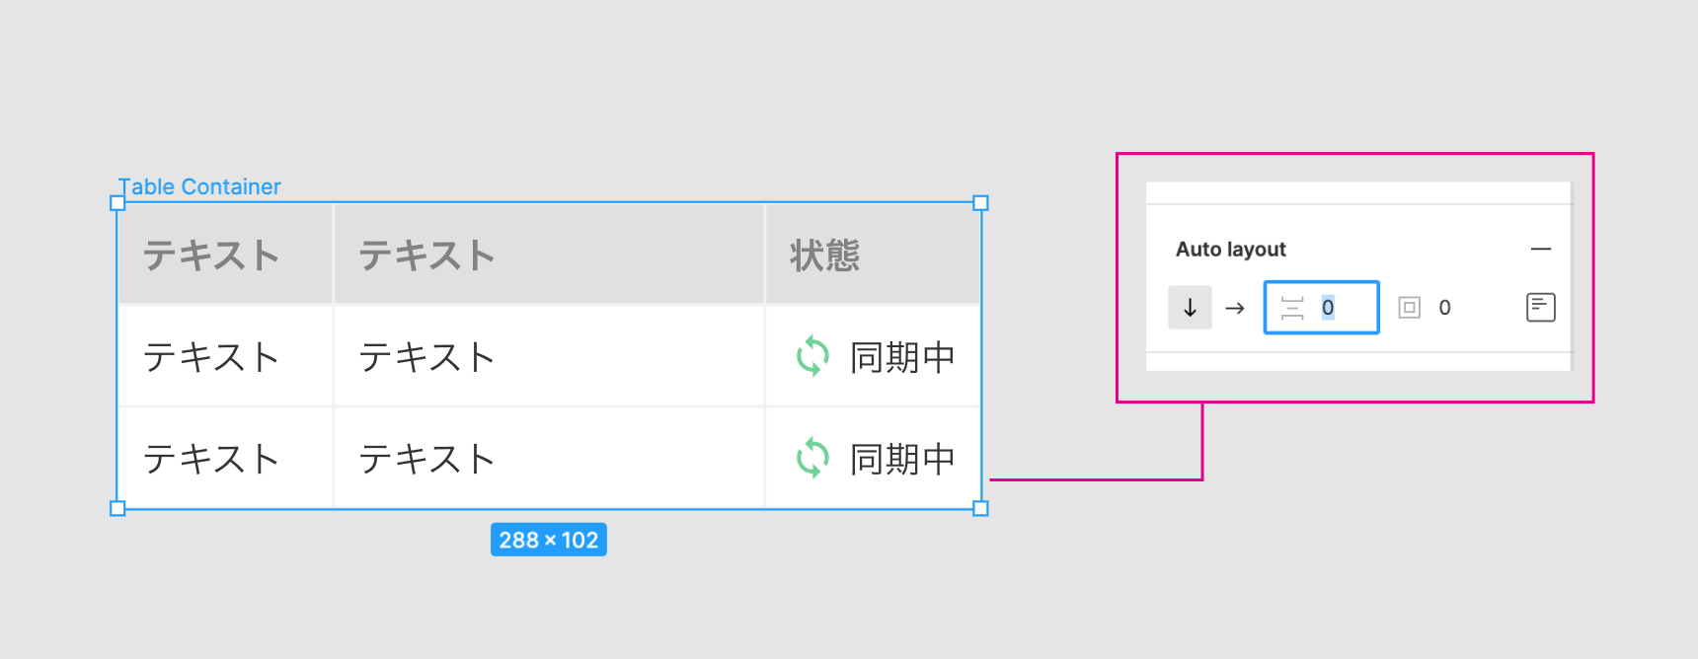
Task: Click the sync icon in the first data row
Action: [812, 356]
